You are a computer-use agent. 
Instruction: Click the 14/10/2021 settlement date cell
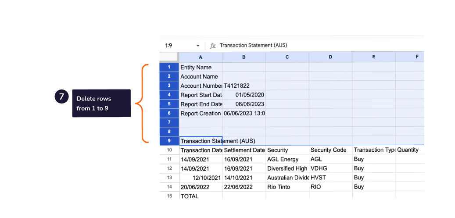244,178
